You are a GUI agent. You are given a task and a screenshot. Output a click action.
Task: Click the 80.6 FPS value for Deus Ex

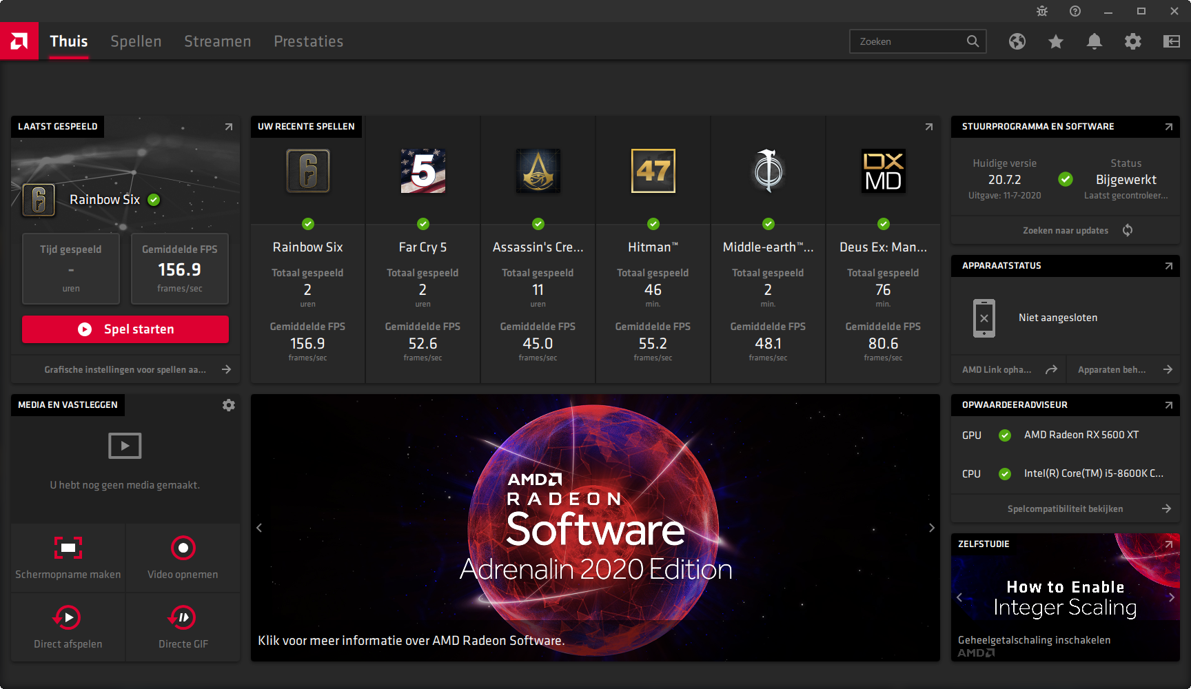coord(884,344)
